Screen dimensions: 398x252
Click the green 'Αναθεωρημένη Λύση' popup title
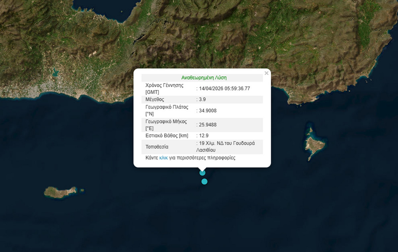(204, 78)
